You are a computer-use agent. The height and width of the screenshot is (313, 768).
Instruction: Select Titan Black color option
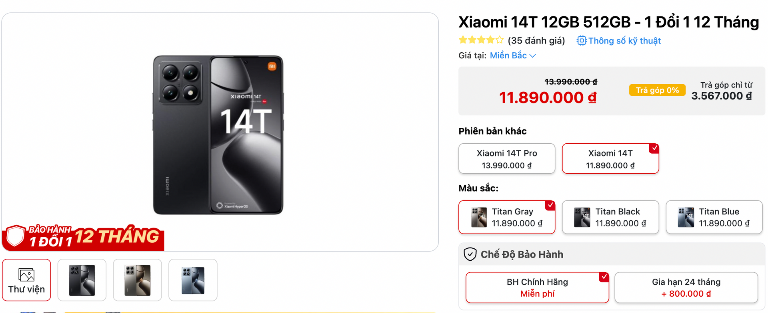[x=610, y=217]
